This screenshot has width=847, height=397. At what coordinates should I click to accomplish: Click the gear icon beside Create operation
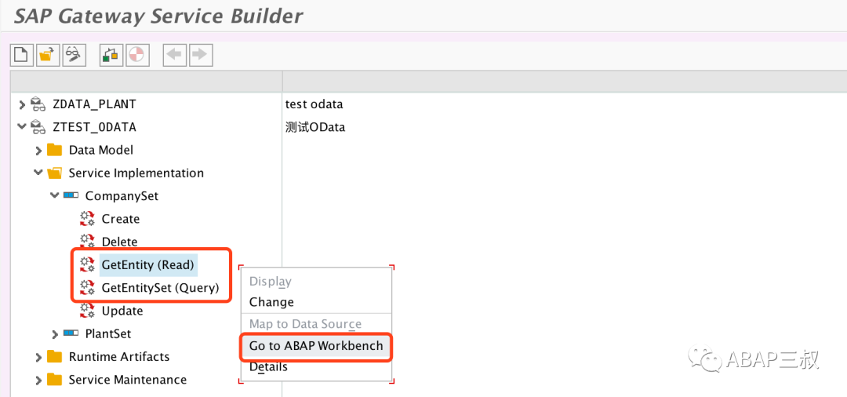[x=88, y=219]
